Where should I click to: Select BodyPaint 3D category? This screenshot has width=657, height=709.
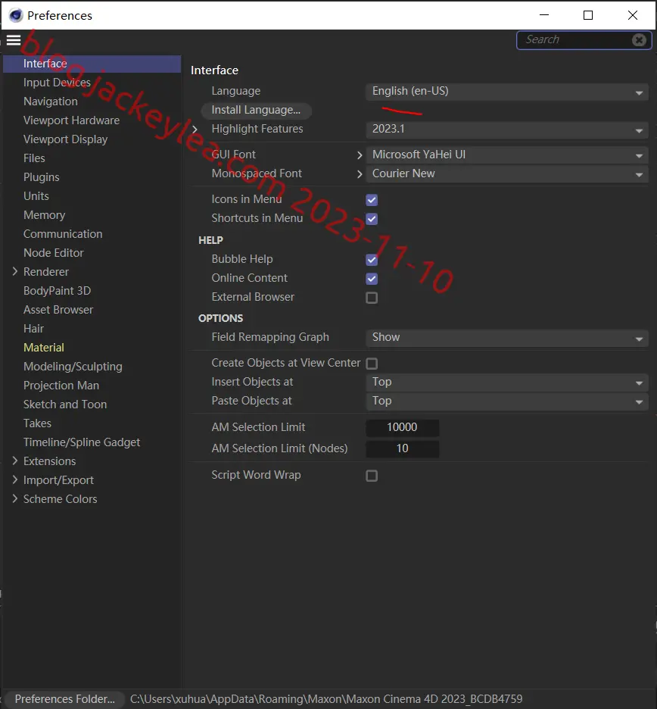click(x=57, y=291)
